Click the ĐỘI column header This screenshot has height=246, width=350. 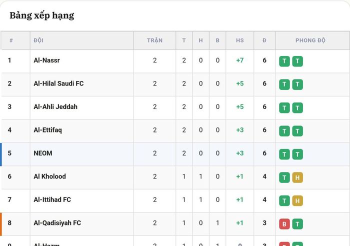click(38, 40)
